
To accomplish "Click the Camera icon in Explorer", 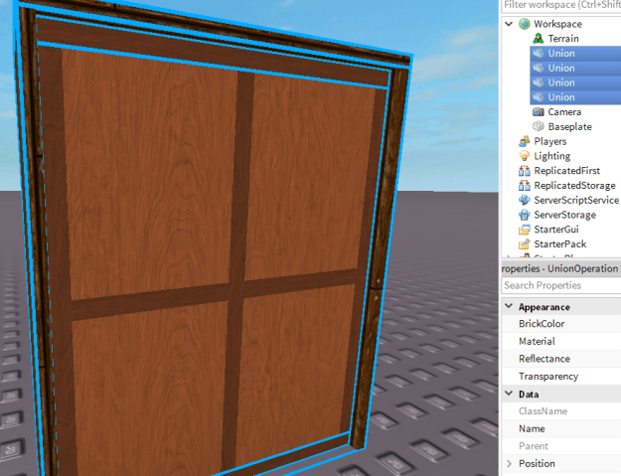I will [539, 112].
